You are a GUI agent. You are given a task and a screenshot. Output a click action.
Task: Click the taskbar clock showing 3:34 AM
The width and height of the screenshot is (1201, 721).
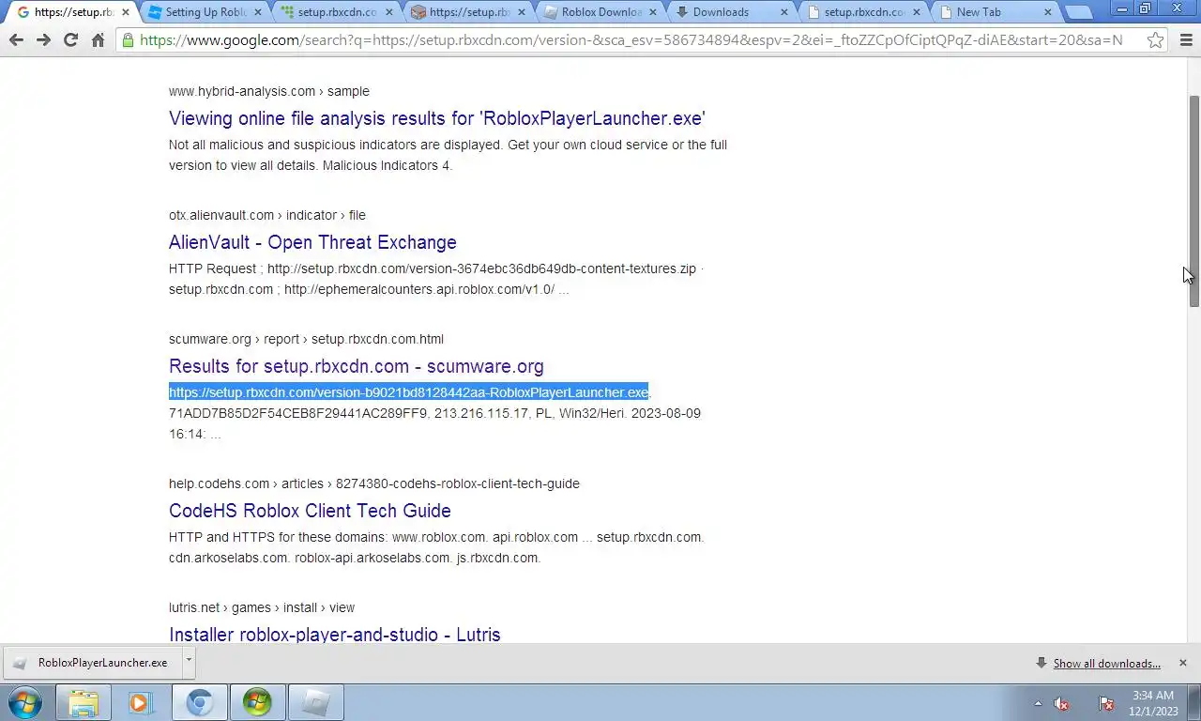pyautogui.click(x=1152, y=703)
